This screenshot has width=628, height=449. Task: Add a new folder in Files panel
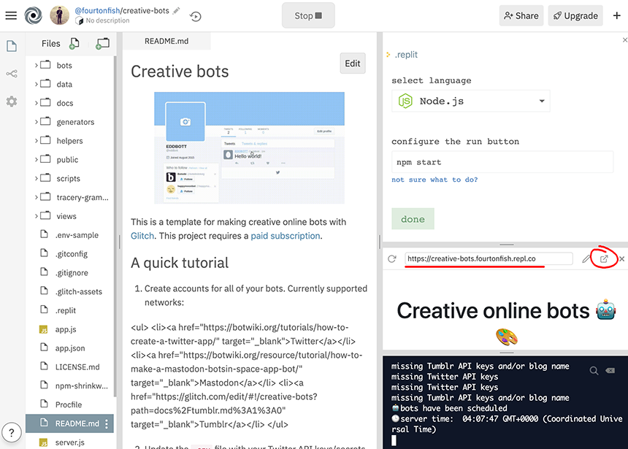tap(102, 43)
